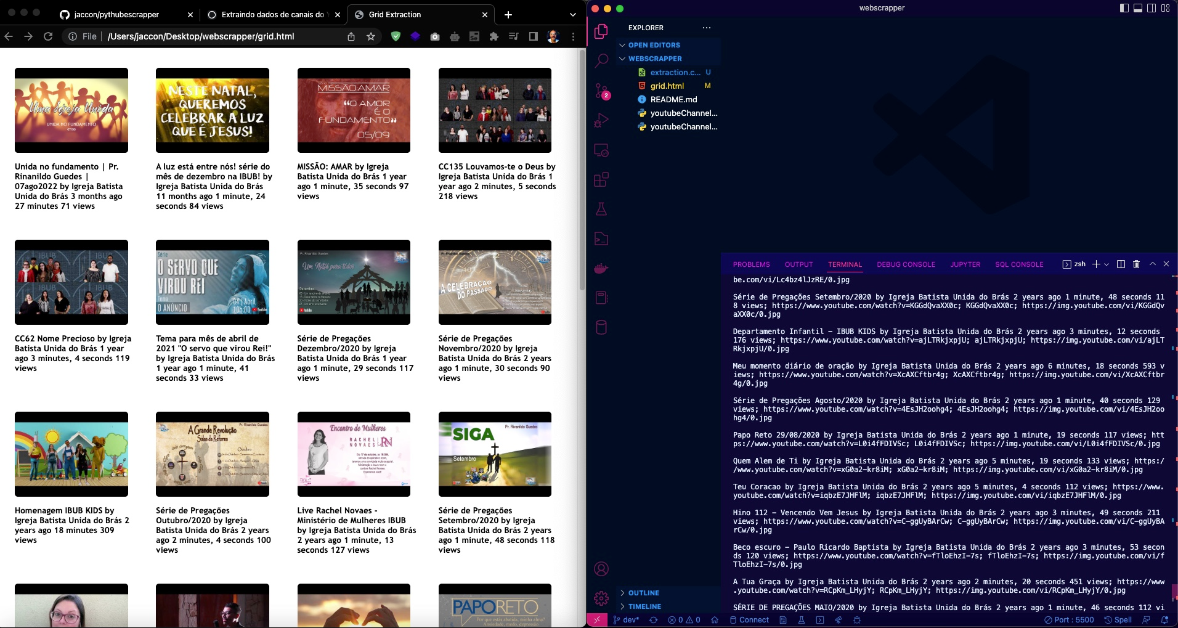Open the Accounts menu in VS Code
1178x628 pixels.
click(601, 569)
